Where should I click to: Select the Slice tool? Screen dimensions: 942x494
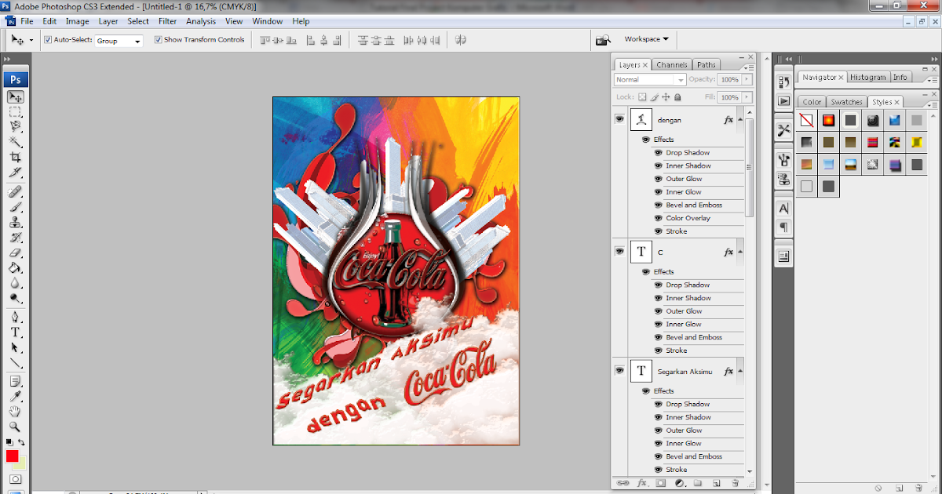point(16,173)
